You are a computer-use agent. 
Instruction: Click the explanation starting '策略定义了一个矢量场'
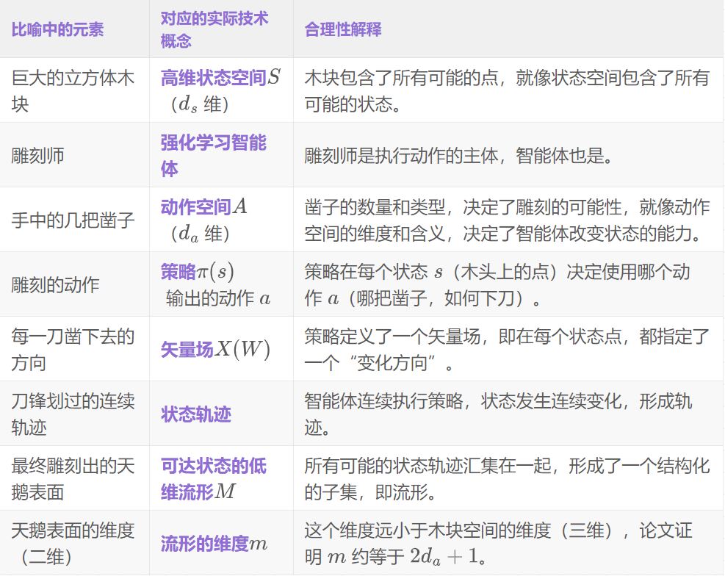click(508, 349)
